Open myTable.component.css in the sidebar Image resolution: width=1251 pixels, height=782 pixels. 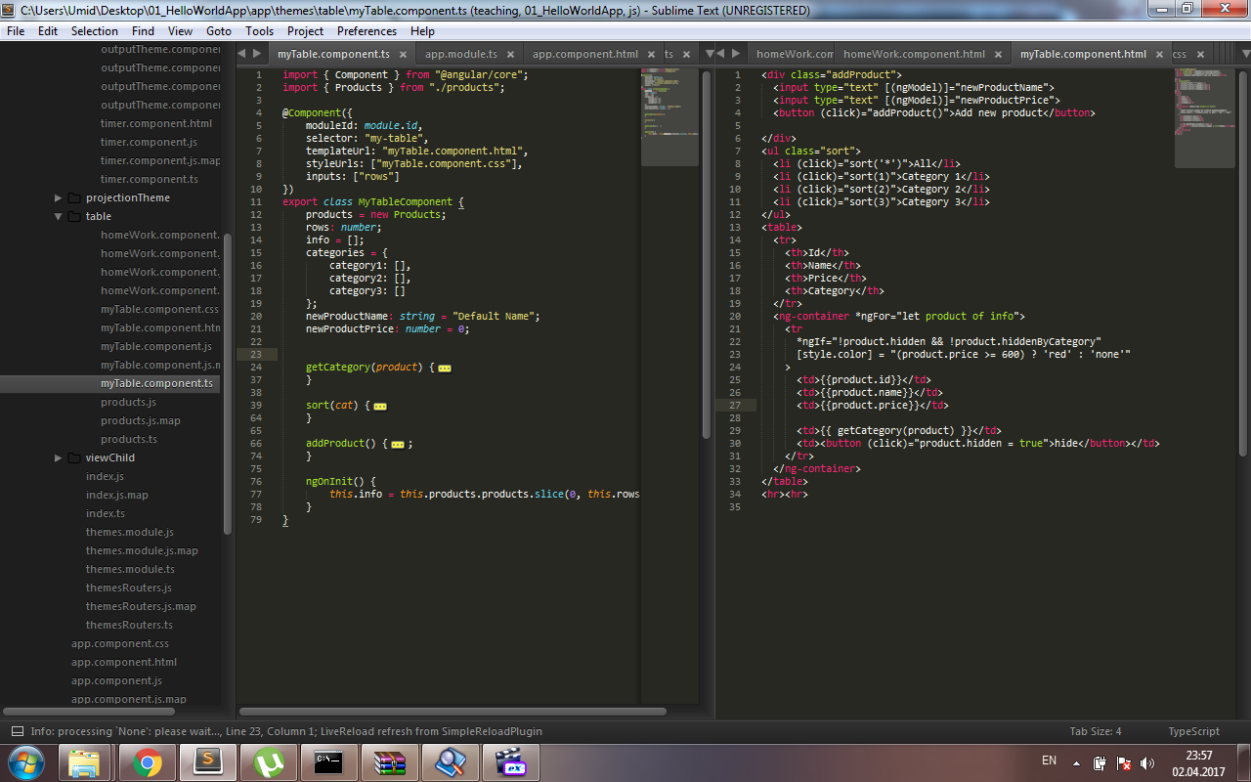click(x=159, y=309)
